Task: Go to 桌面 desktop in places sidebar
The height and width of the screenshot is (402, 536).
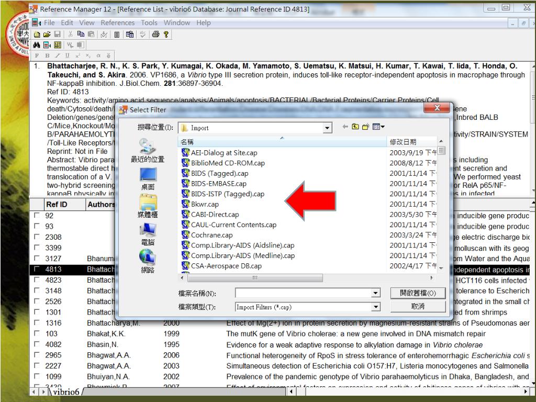Action: [x=148, y=179]
